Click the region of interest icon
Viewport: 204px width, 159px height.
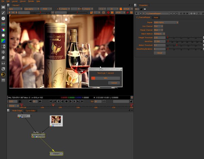click(91, 13)
